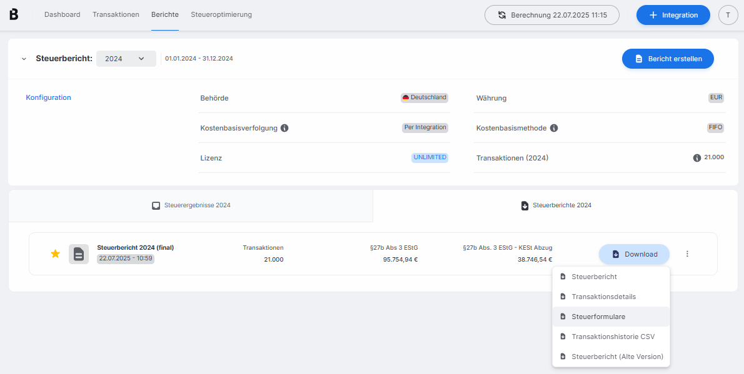Click info icon beside Kostenbasismethode
The width and height of the screenshot is (744, 374).
(x=554, y=128)
